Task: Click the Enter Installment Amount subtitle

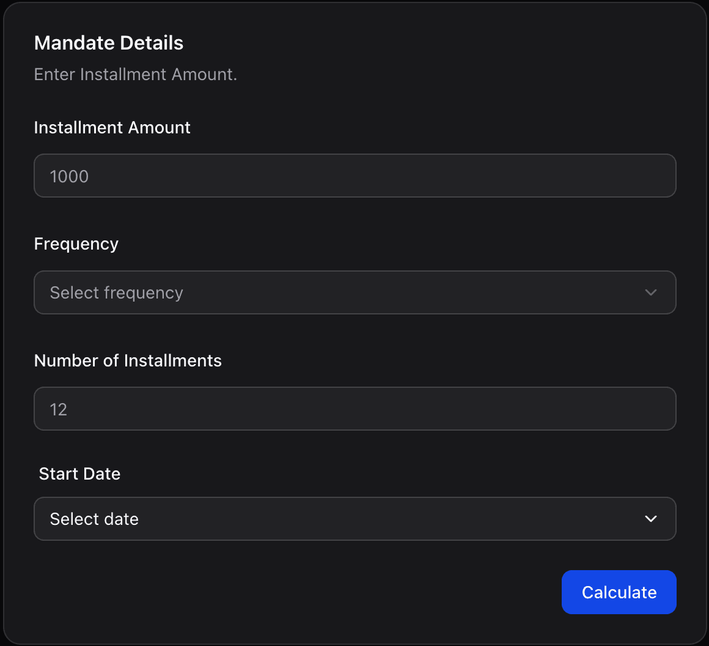Action: click(136, 74)
